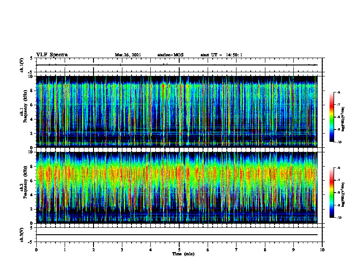
Task: Click the ch.2 spectrogram panel
Action: (x=176, y=188)
